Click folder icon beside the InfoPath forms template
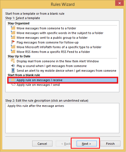The height and width of the screenshot is (152, 126). click(13, 47)
